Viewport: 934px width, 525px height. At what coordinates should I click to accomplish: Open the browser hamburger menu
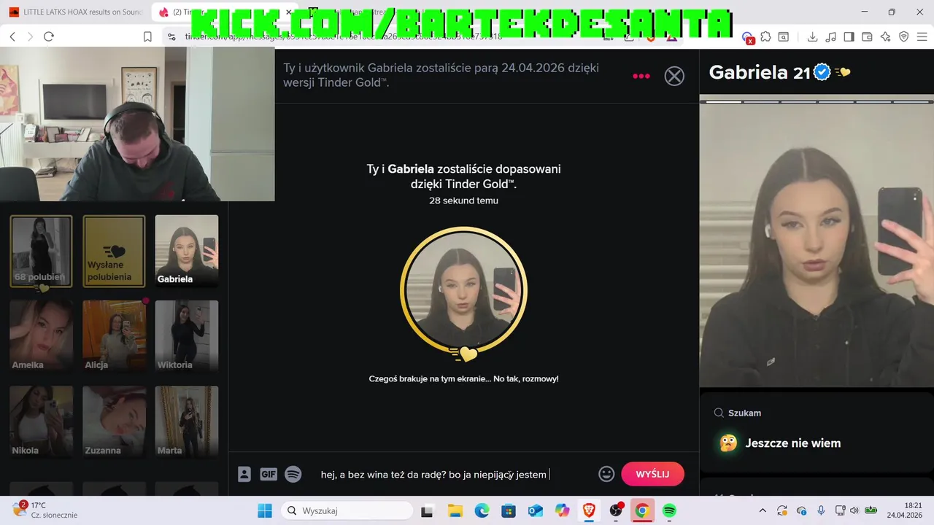click(x=922, y=36)
